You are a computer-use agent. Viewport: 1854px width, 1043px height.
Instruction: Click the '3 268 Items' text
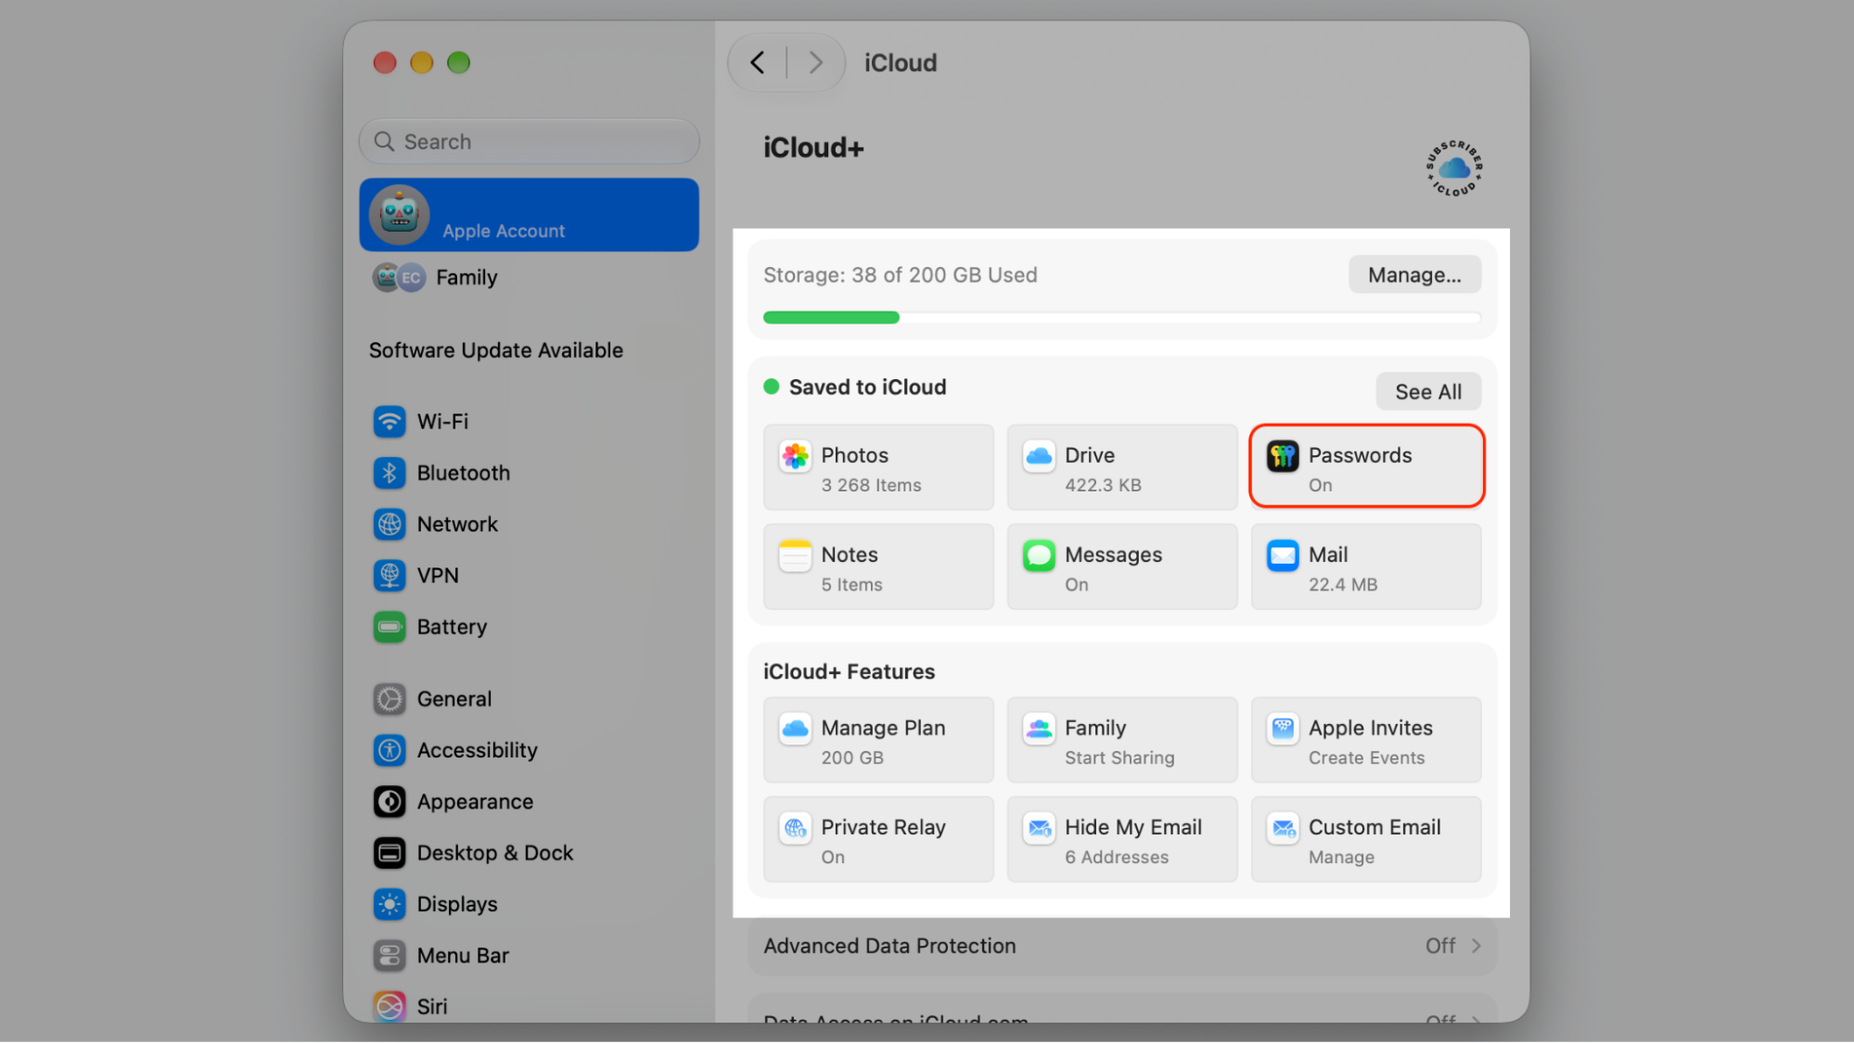click(871, 486)
